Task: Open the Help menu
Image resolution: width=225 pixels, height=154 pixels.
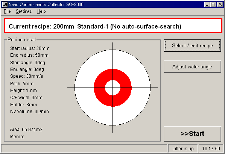Action: coord(41,11)
